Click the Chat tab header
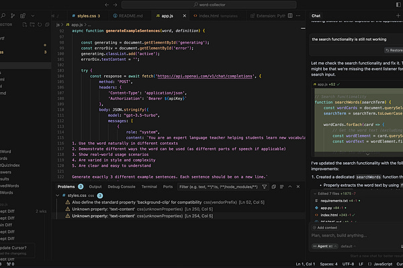The image size is (403, 268). (x=316, y=16)
